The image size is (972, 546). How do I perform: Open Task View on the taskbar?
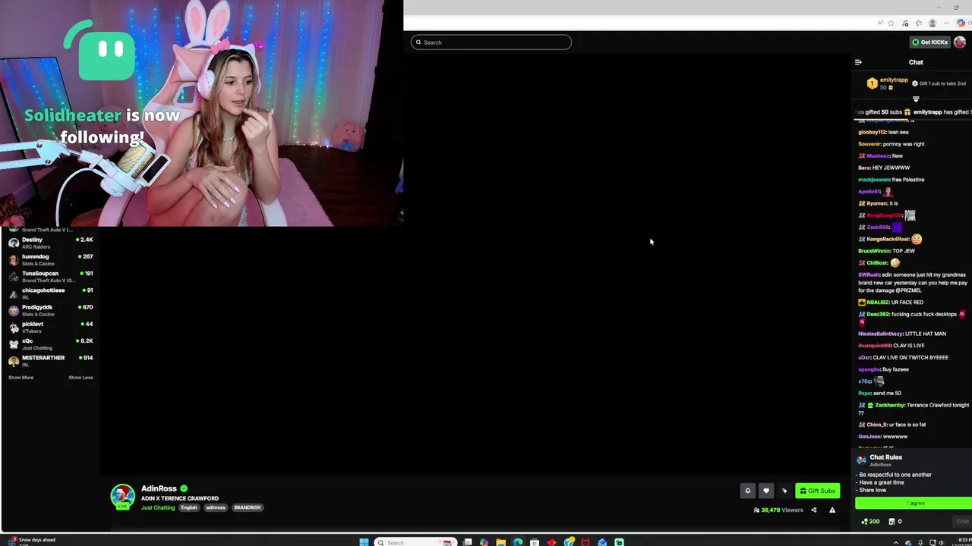[x=467, y=542]
